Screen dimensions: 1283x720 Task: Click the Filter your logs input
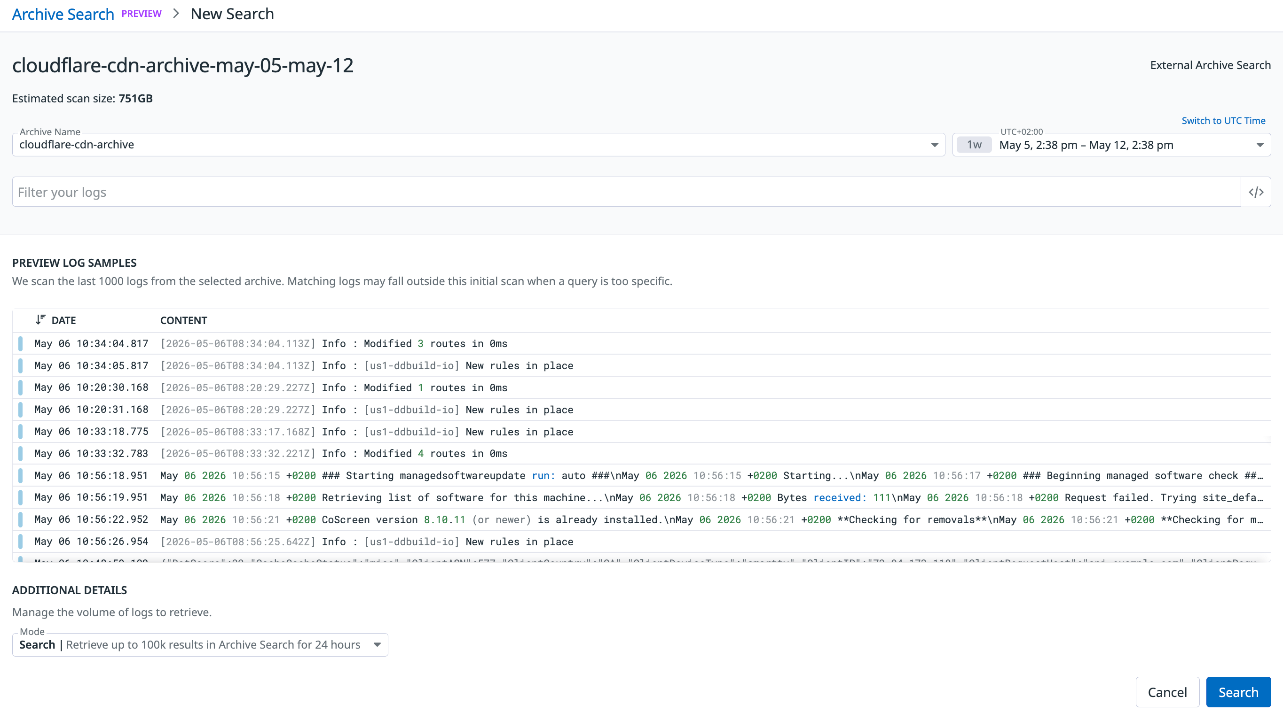[x=627, y=192]
